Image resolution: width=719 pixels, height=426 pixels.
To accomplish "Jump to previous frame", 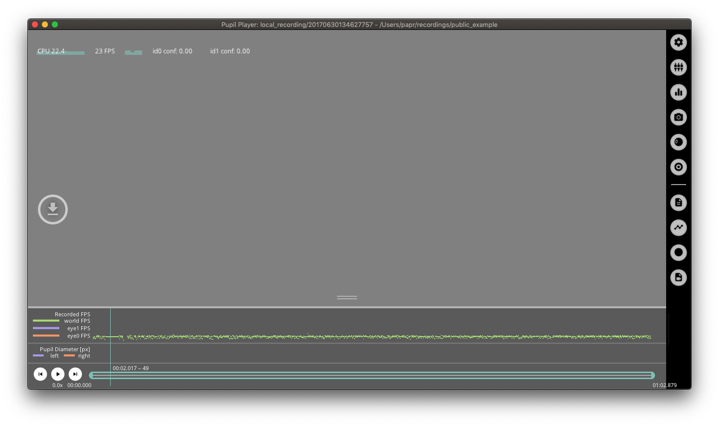I will tap(40, 374).
